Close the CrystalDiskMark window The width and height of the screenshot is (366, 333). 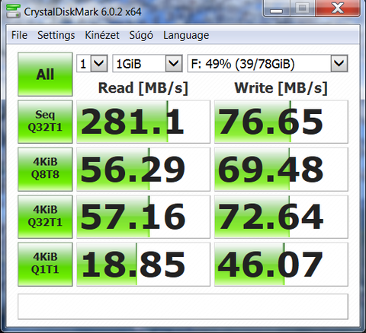click(338, 8)
